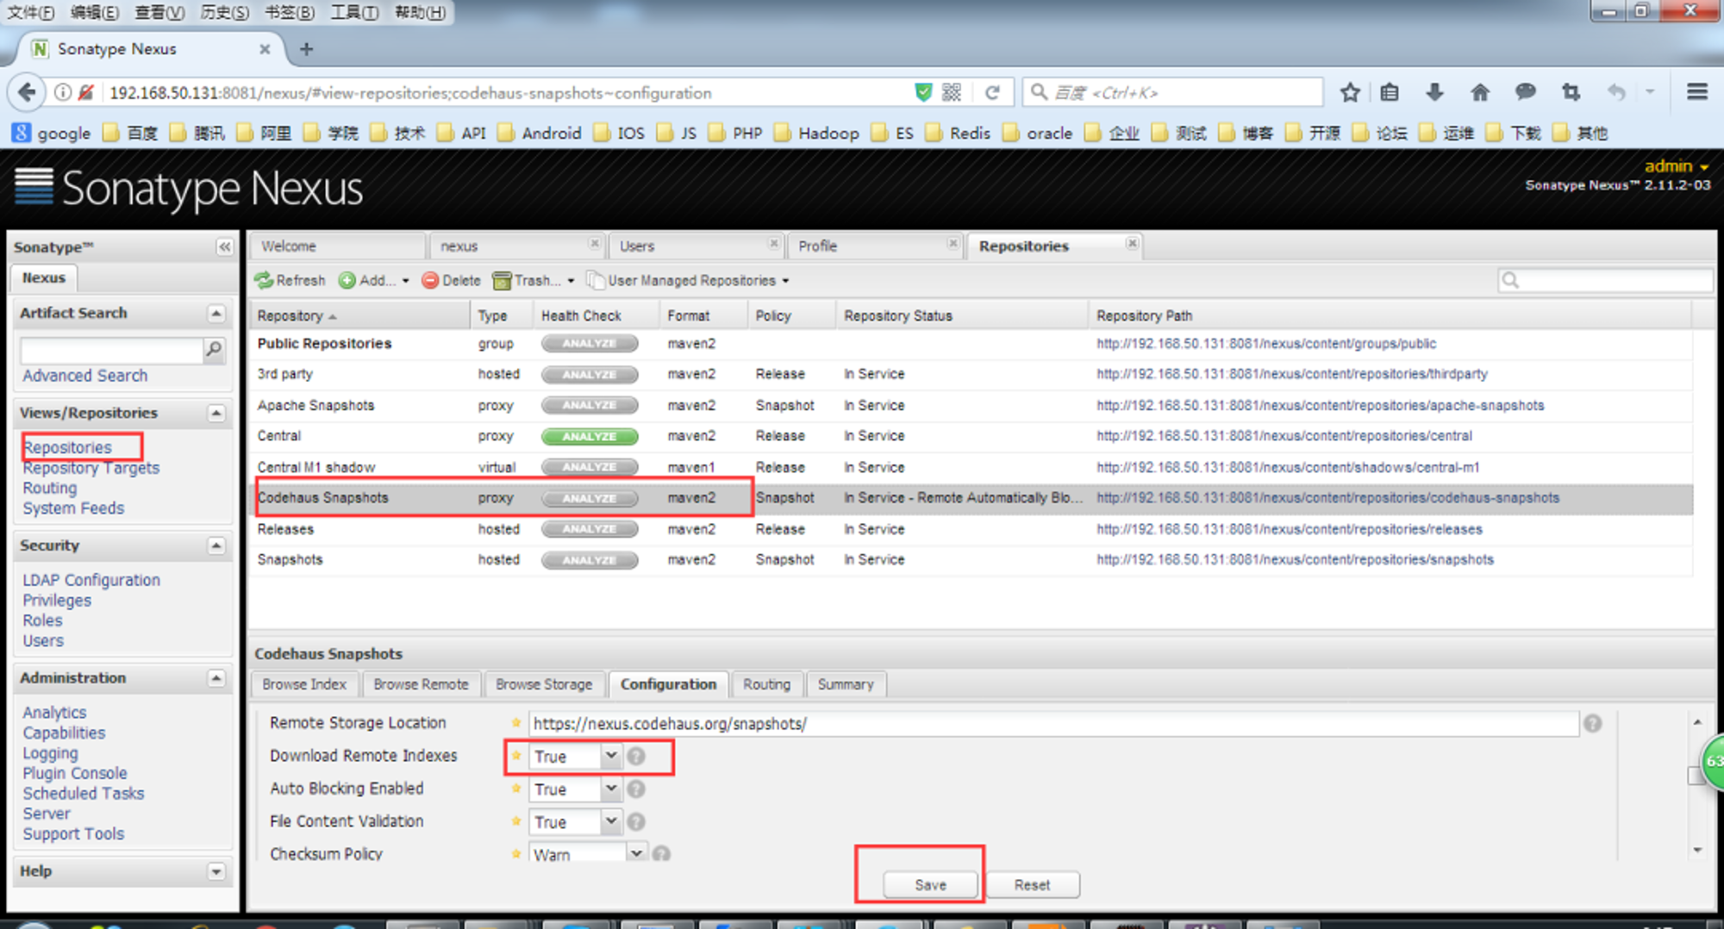Viewport: 1724px width, 929px height.
Task: Expand the Help panel
Action: [216, 871]
